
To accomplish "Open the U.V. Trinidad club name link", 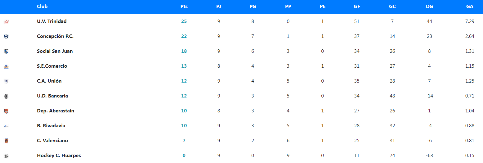I will 51,21.
